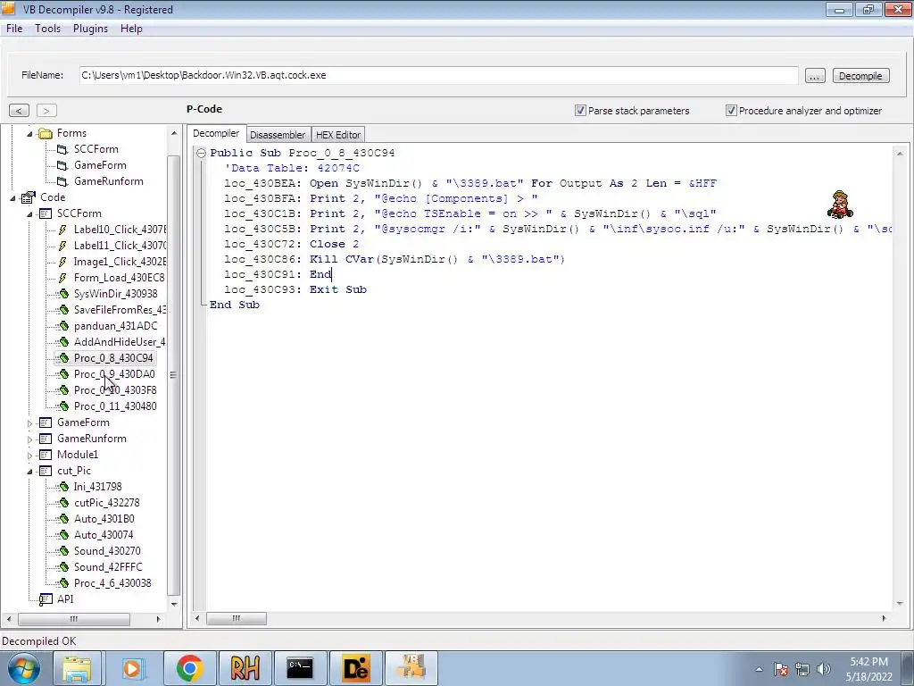
Task: Select the Decompiler tab
Action: [216, 134]
